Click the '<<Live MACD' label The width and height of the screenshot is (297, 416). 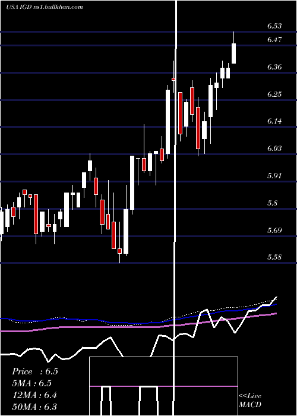coord(250,400)
